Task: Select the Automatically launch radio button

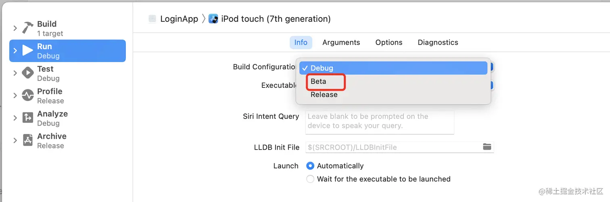Action: pos(310,166)
